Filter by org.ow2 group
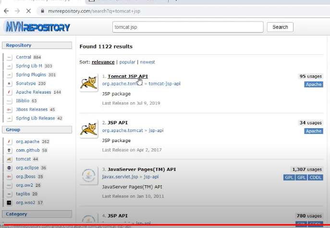The height and width of the screenshot is (228, 330). [24, 185]
